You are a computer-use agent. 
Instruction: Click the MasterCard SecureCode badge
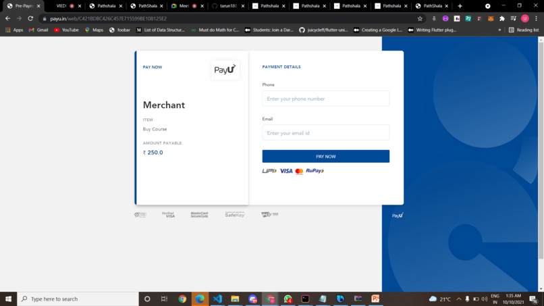point(199,215)
